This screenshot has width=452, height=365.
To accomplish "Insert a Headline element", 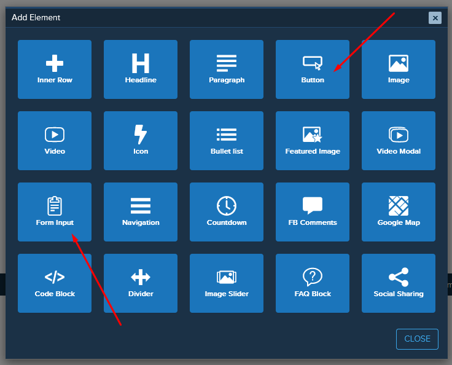I will click(x=141, y=69).
